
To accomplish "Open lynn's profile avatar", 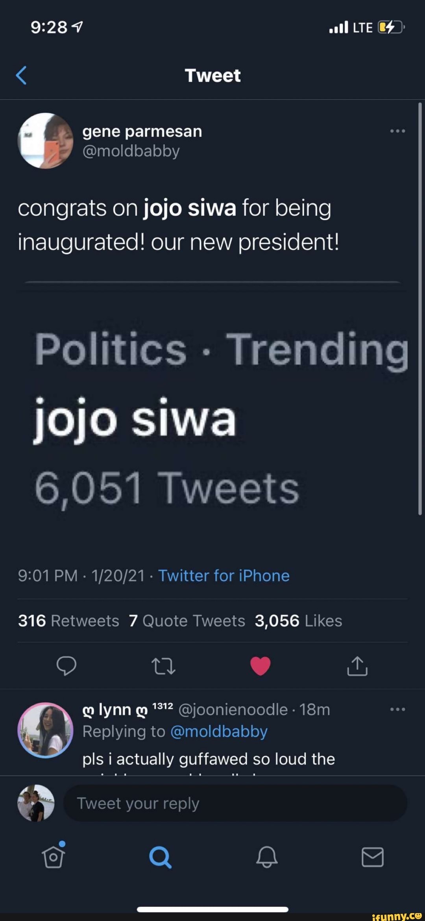I will pos(46,730).
